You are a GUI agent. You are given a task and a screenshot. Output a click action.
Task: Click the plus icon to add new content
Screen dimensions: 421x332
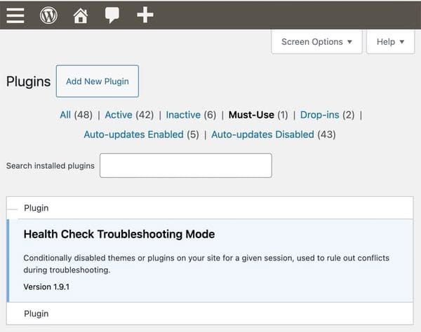click(145, 15)
